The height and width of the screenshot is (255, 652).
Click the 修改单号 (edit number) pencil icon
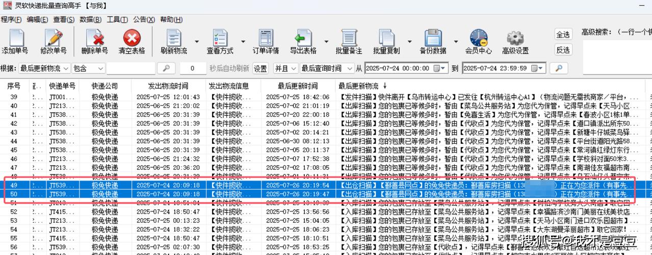(53, 37)
